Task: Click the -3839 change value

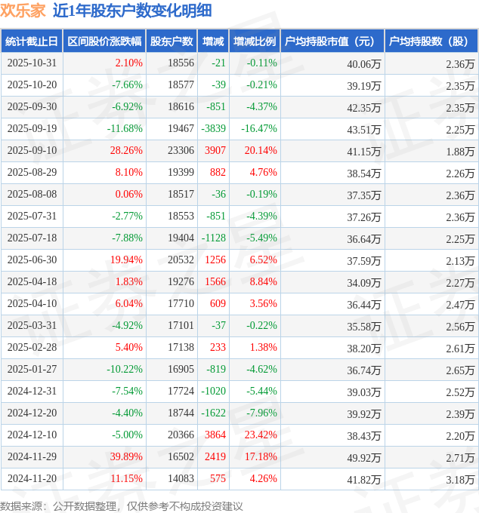Action: click(x=214, y=129)
